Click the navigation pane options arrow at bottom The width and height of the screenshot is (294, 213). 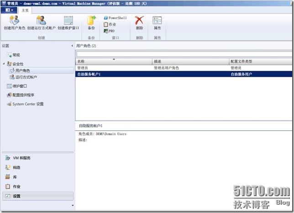point(73,206)
